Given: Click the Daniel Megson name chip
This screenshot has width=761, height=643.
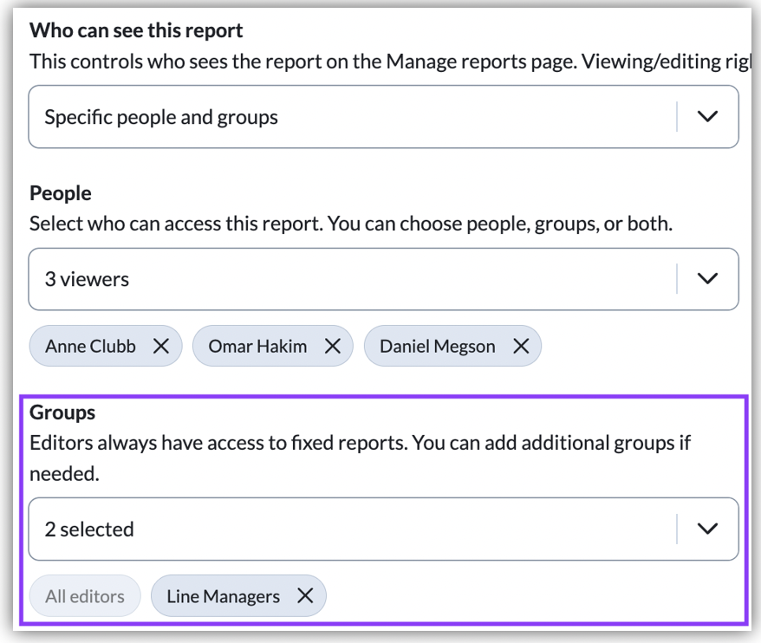Looking at the screenshot, I should coord(438,346).
